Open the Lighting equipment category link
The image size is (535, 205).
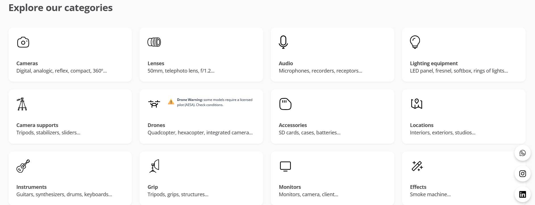434,64
